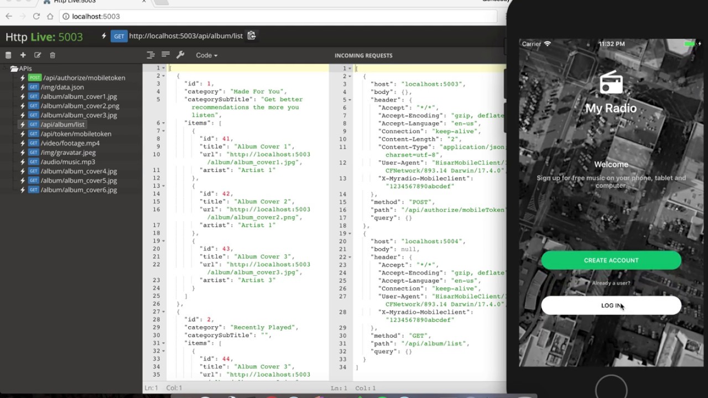Click the database icon in sidebar toolbar

[8, 55]
